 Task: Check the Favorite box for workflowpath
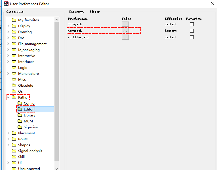[x=192, y=37]
